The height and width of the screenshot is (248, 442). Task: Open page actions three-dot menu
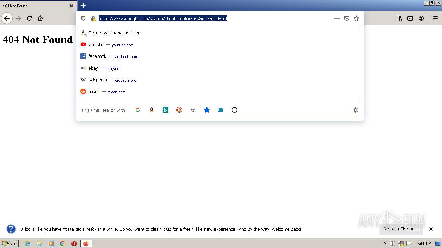pos(337,18)
